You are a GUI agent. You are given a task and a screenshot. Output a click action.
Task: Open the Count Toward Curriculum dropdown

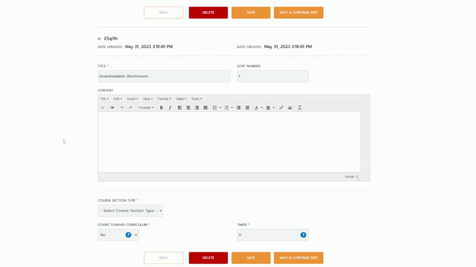point(118,235)
